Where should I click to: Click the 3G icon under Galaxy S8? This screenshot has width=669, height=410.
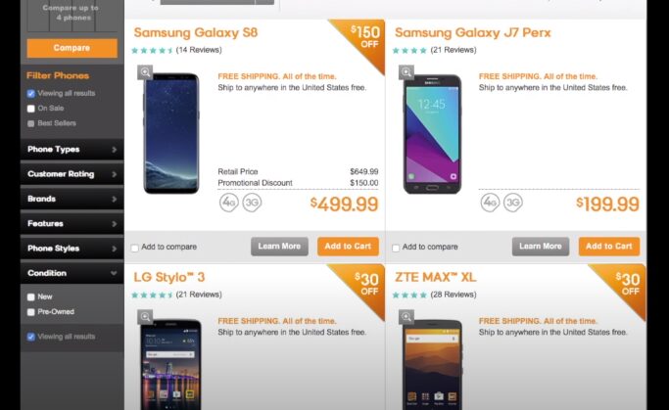pyautogui.click(x=252, y=203)
